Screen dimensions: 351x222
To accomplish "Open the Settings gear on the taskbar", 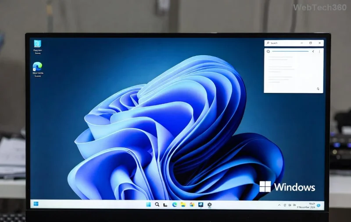I will 210,204.
